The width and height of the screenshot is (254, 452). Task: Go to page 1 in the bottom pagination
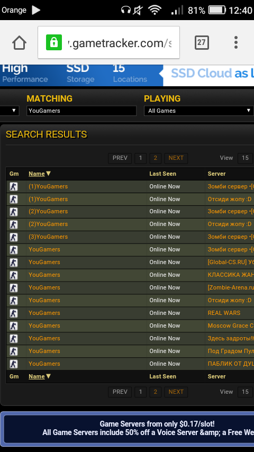click(140, 392)
